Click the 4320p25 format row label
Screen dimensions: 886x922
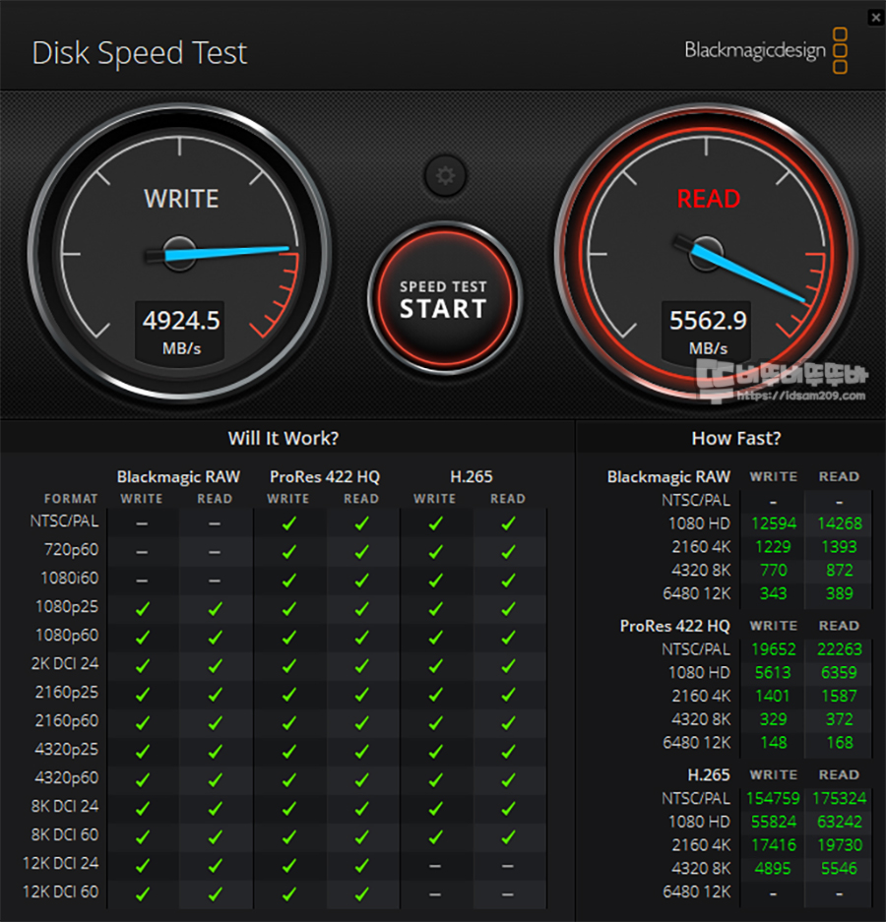[67, 749]
